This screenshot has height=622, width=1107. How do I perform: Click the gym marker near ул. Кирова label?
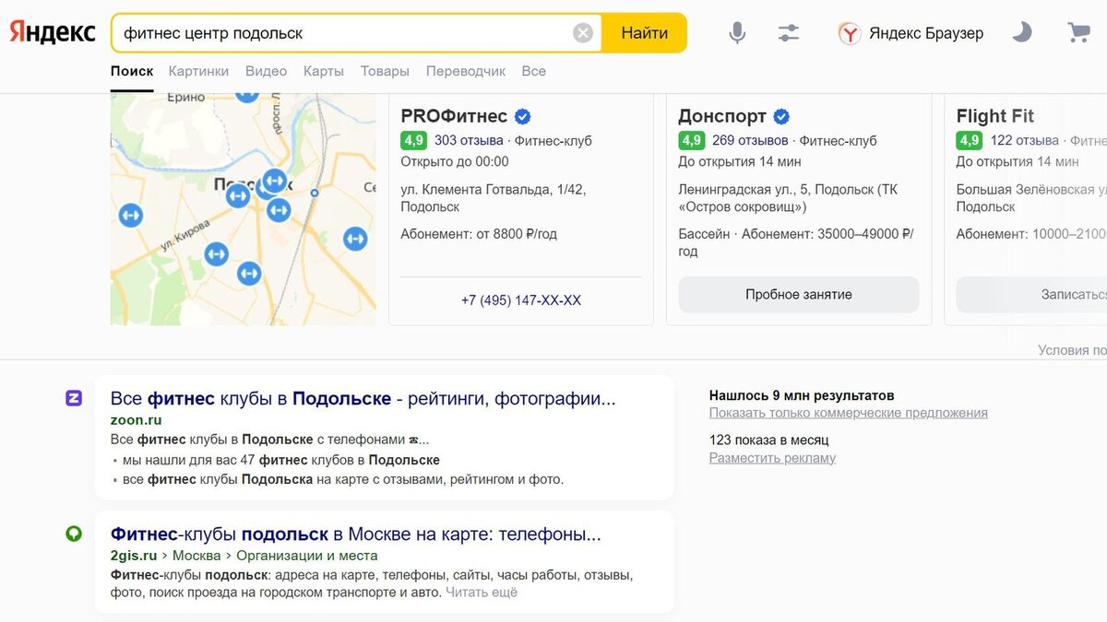(217, 253)
